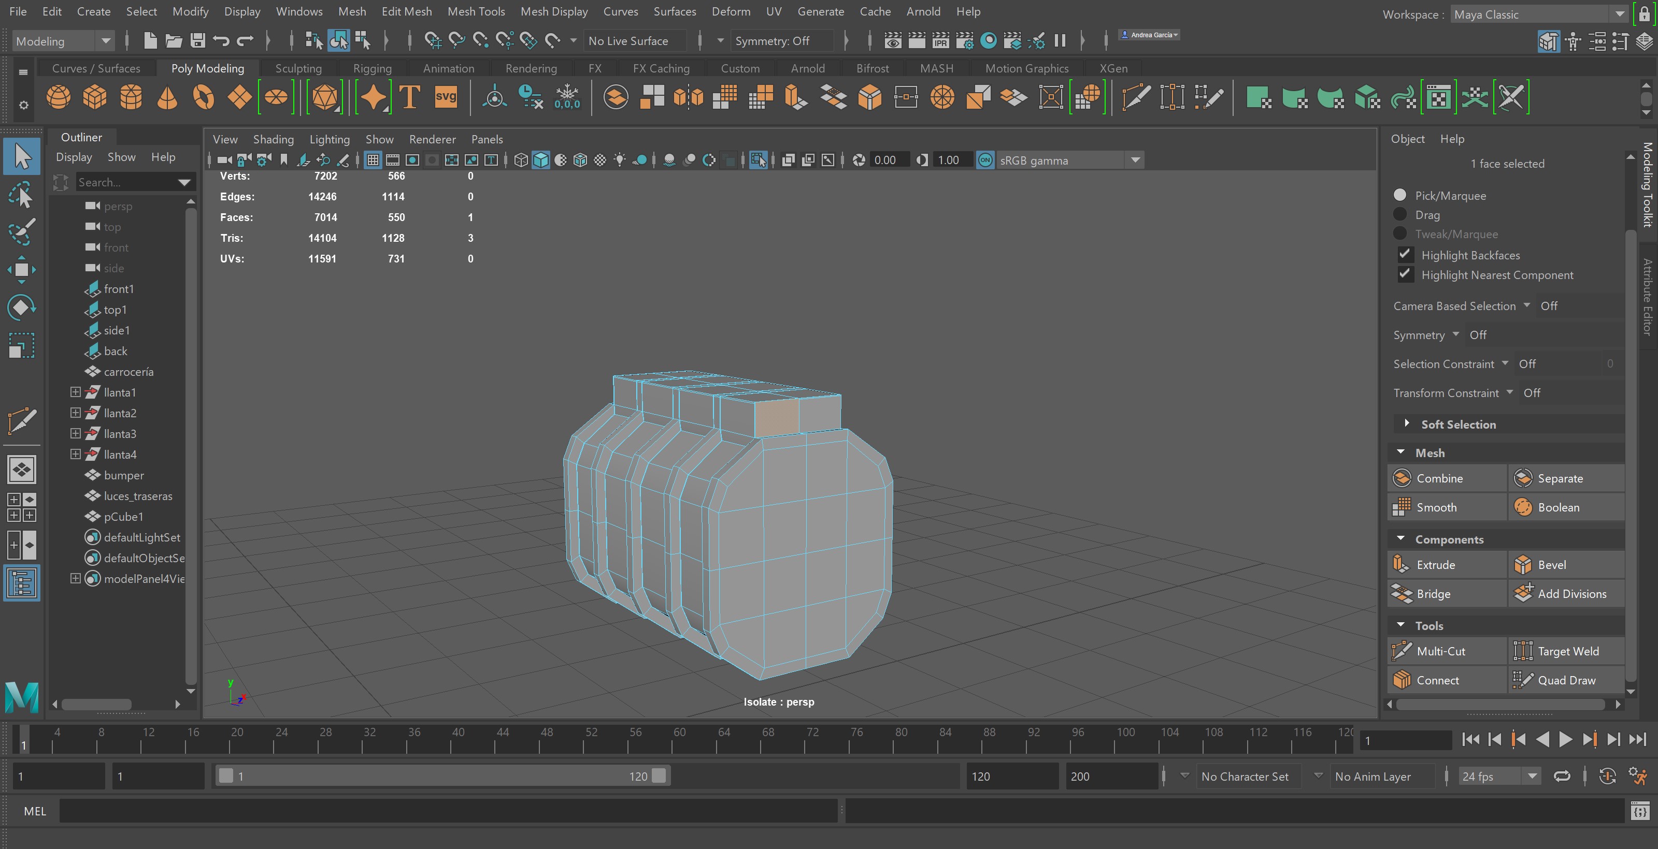Open the Script Editor icon at bottom right
1658x849 pixels.
point(1640,811)
